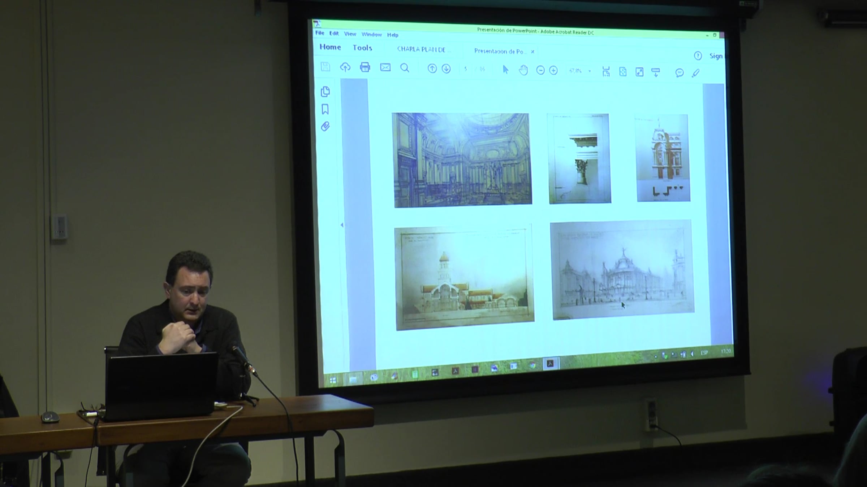The image size is (867, 487).
Task: Click the fit width scrolling icon
Action: tap(606, 71)
